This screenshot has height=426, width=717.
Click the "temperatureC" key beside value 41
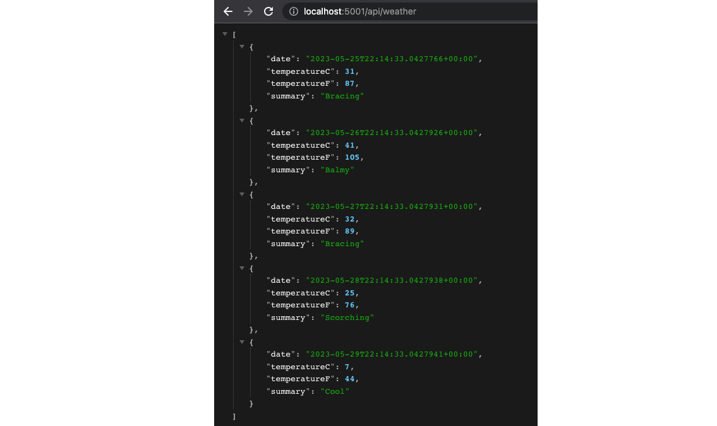(301, 145)
